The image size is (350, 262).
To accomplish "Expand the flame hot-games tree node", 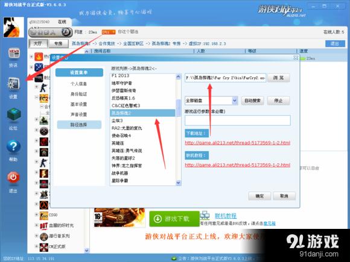I will [31, 57].
